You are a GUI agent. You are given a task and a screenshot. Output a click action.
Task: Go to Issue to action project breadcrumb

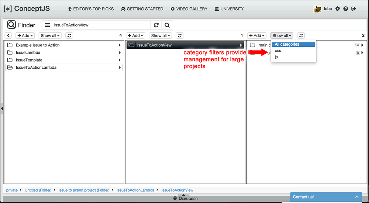(x=84, y=190)
